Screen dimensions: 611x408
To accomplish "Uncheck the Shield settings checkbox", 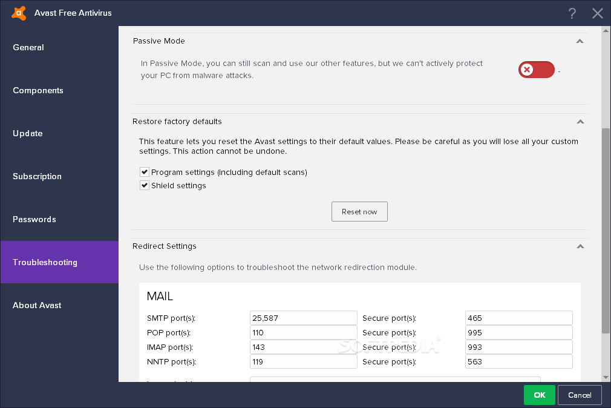I will 145,185.
